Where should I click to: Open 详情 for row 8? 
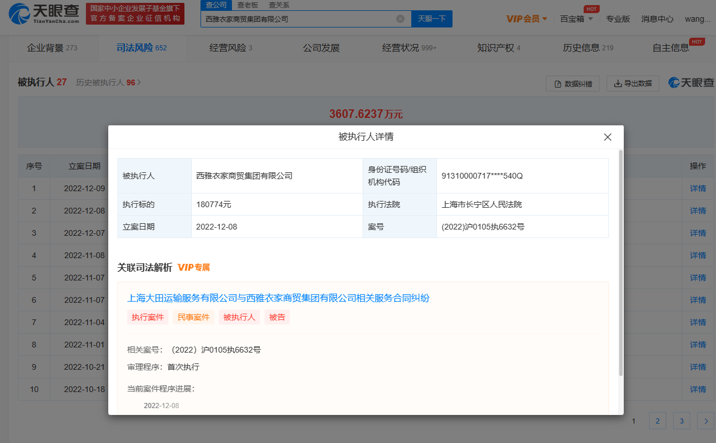click(x=698, y=345)
